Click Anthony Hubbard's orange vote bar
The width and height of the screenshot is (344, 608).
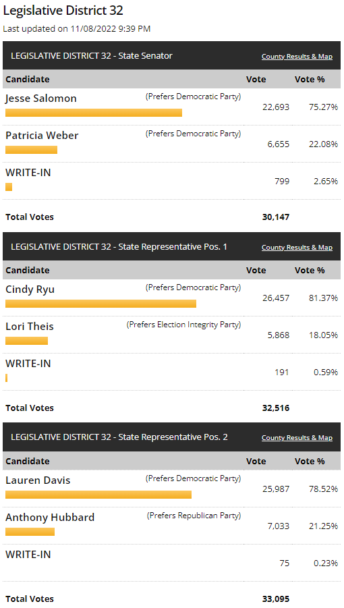click(x=30, y=532)
